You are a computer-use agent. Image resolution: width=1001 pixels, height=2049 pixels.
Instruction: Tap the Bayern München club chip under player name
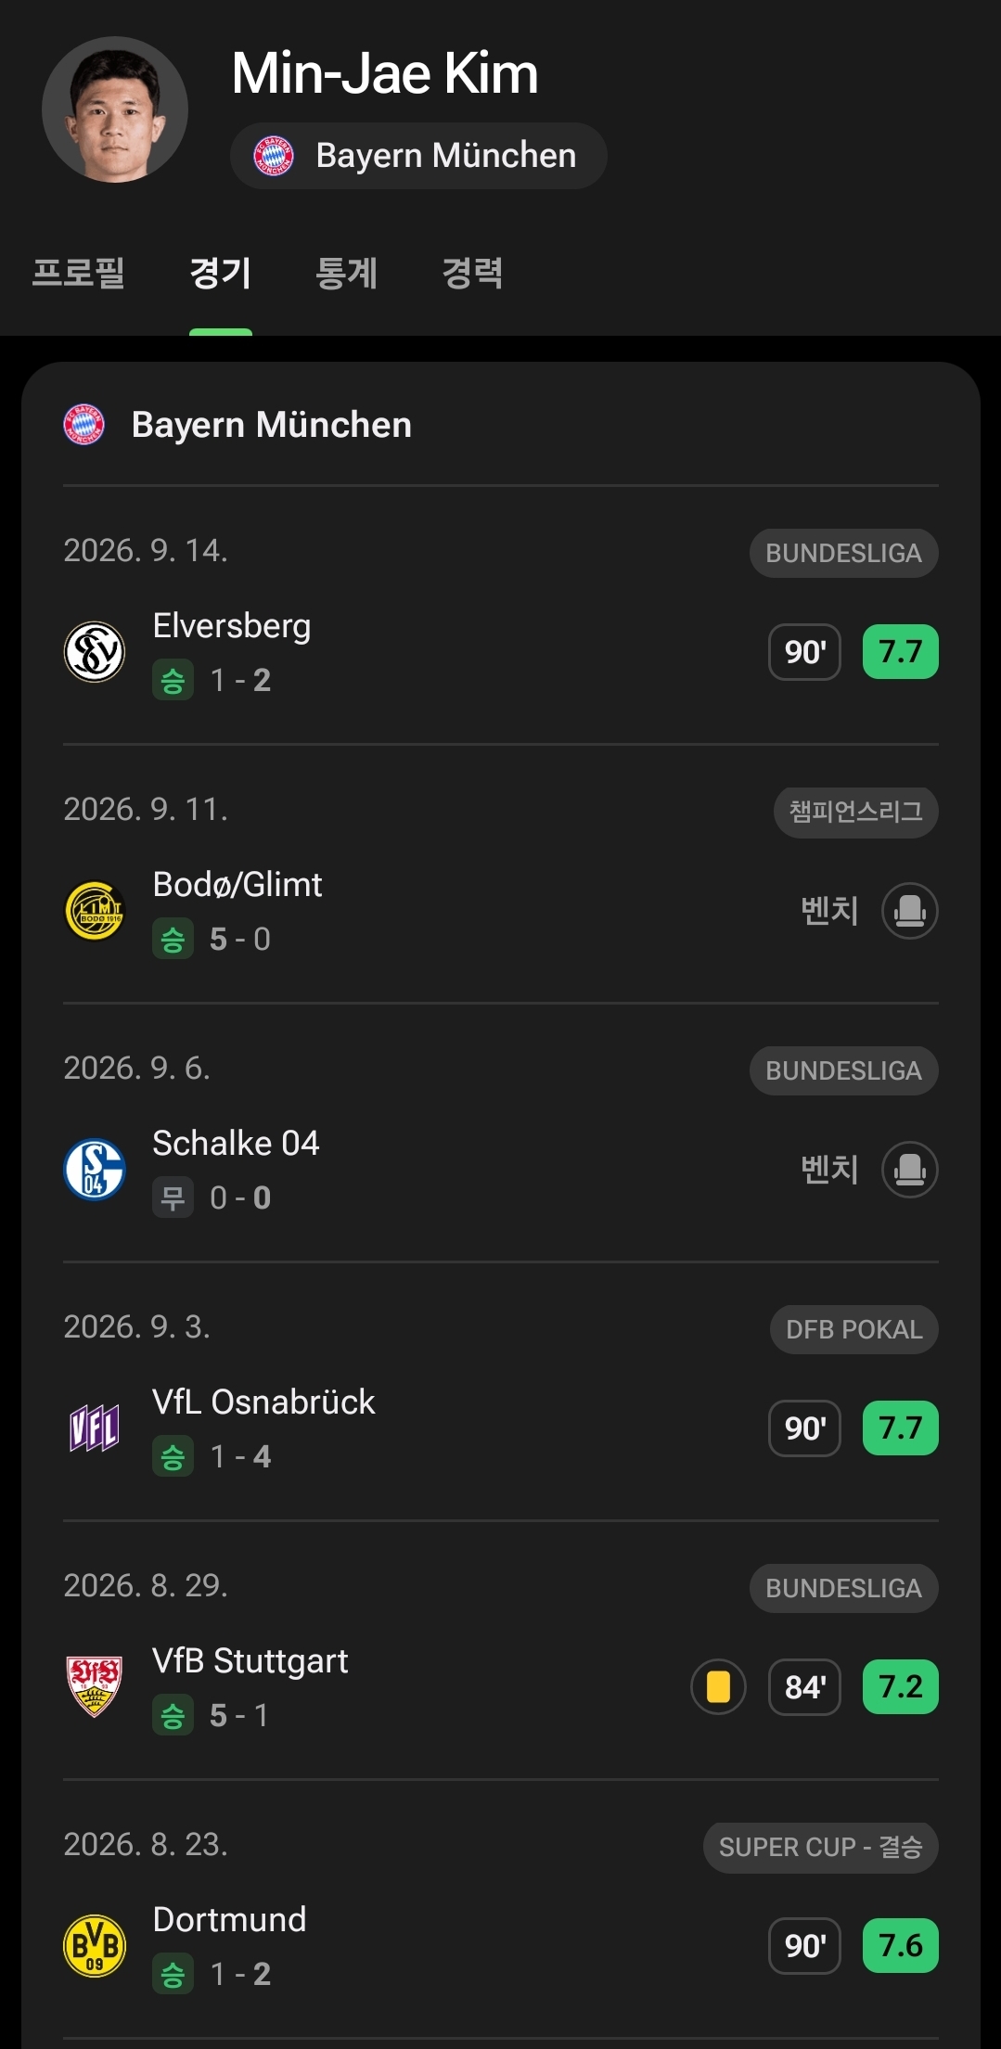tap(418, 156)
